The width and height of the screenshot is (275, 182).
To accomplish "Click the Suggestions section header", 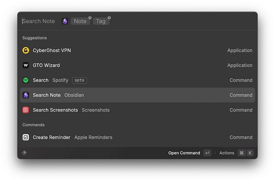I will [x=35, y=38].
